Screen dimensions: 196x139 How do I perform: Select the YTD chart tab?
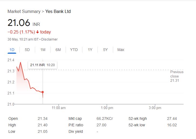(74, 50)
